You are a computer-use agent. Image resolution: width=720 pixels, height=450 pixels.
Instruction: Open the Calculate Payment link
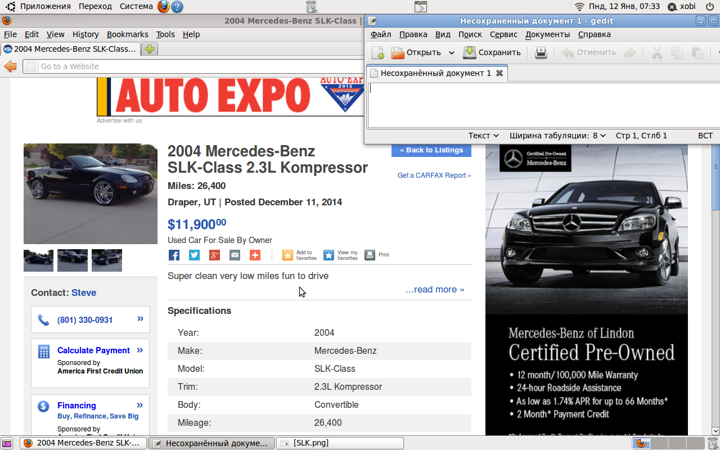[x=93, y=350]
